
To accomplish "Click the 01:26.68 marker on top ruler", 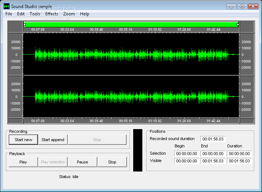I will (184, 30).
